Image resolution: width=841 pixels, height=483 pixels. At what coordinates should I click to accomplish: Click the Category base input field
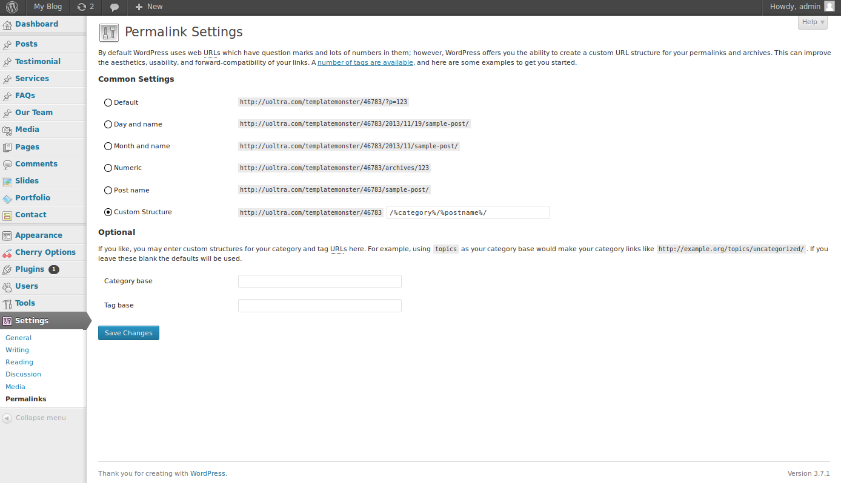click(x=319, y=281)
